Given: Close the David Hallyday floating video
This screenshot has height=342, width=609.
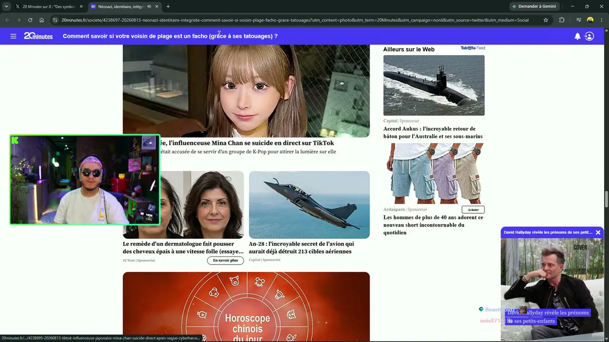Looking at the screenshot, I should pyautogui.click(x=598, y=232).
